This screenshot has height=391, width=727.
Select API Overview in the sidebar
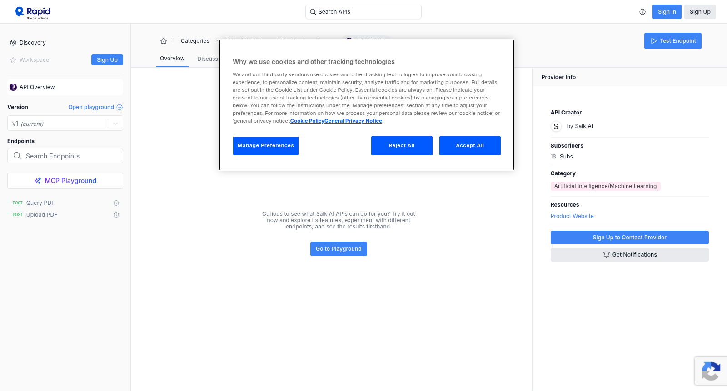point(65,87)
